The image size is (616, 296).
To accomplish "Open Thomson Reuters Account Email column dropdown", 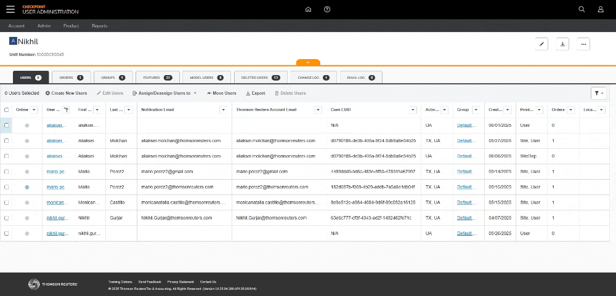I will 318,110.
